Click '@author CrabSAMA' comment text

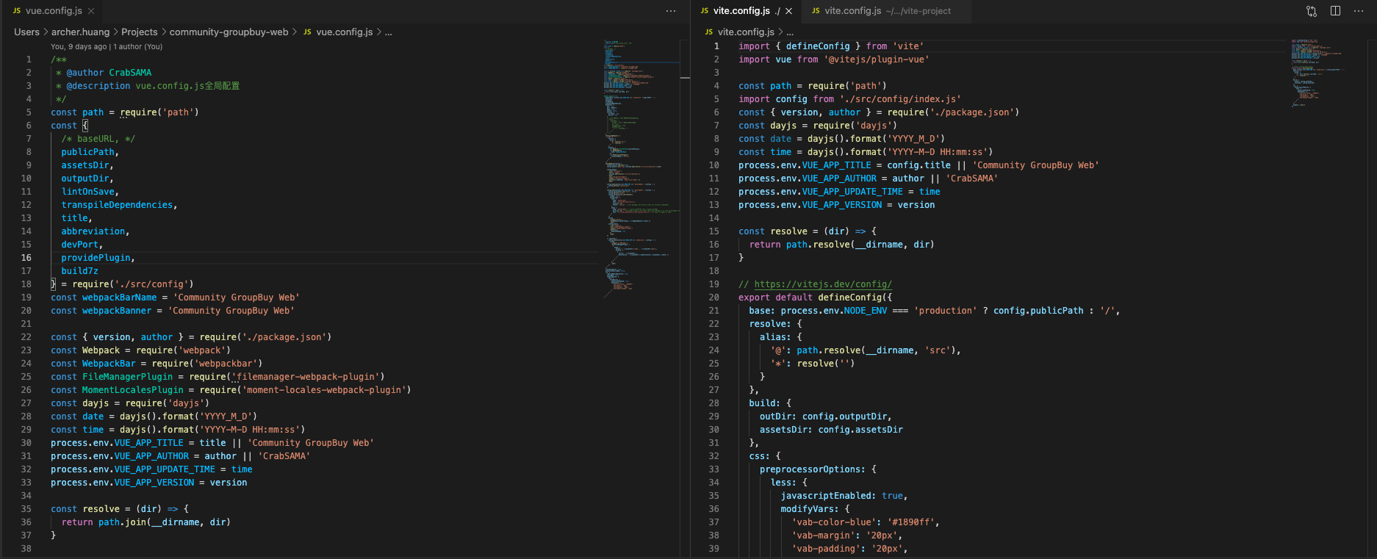[x=109, y=73]
